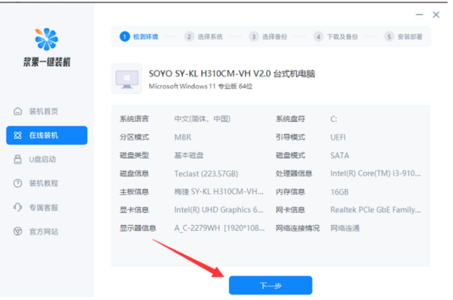Image resolution: width=453 pixels, height=300 pixels.
Task: Click the 浆果一键装机 flower logo
Action: 46,39
